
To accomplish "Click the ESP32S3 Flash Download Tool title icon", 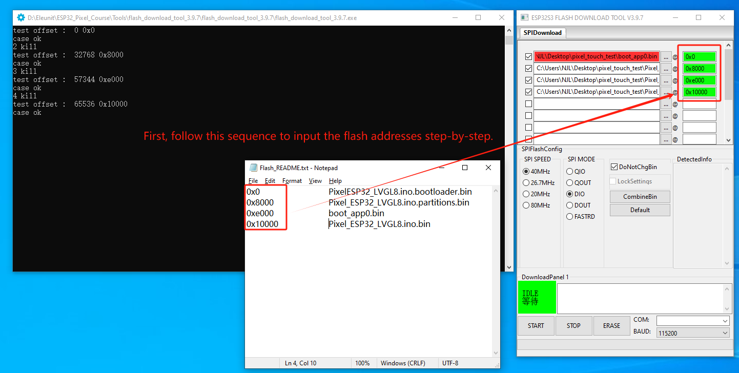I will click(x=524, y=17).
